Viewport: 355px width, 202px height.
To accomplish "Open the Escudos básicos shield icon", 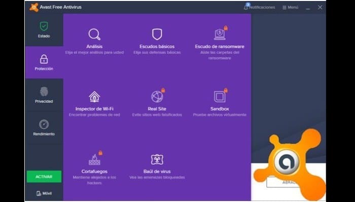I will (157, 34).
